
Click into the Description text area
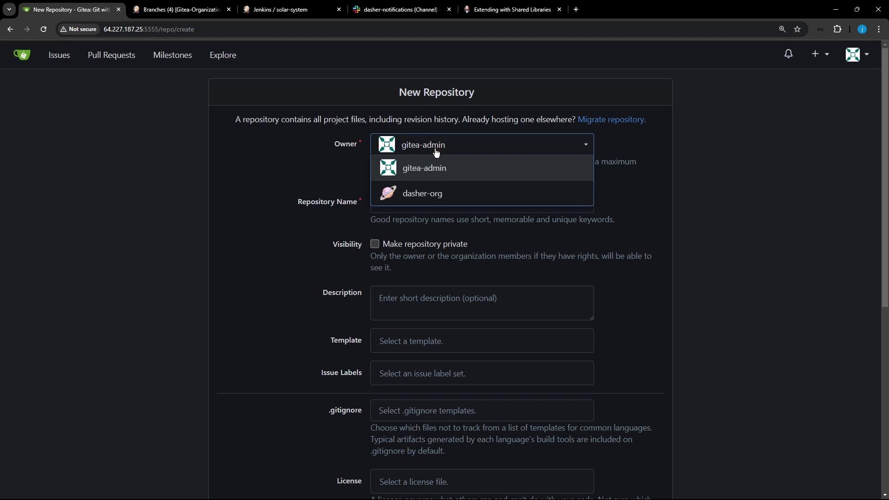(482, 303)
